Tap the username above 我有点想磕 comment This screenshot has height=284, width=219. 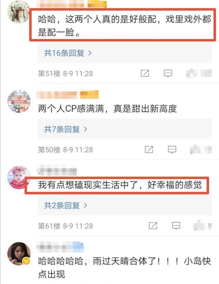pos(56,170)
